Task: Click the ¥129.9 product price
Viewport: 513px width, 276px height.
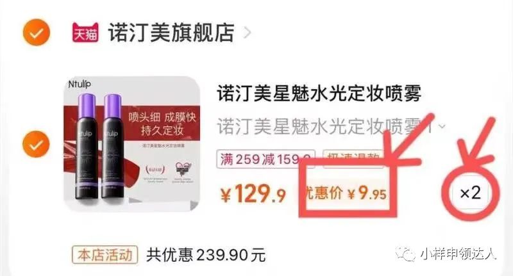Action: (253, 193)
